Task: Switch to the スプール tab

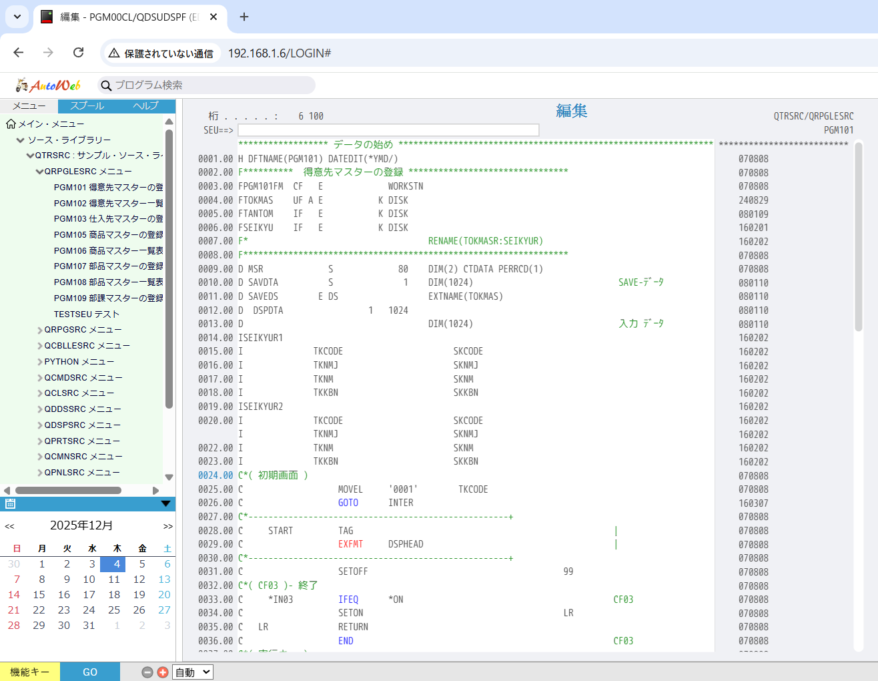Action: (87, 106)
